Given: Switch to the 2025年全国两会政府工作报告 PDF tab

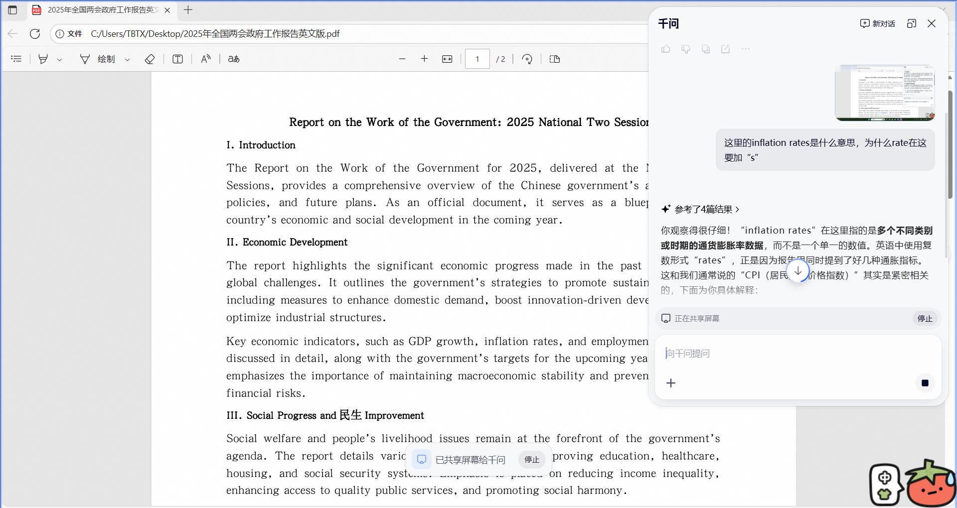Looking at the screenshot, I should click(x=102, y=10).
